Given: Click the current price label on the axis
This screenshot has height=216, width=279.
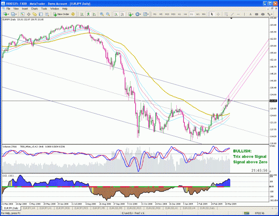Looking at the screenshot, I should pos(273,101).
